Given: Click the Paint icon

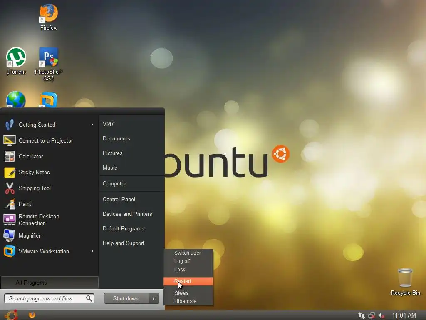Looking at the screenshot, I should [10, 204].
